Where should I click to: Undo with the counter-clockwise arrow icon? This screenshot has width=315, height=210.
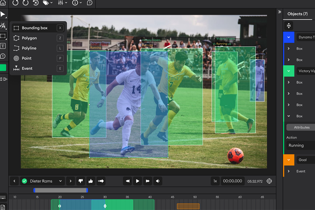tap(15, 3)
